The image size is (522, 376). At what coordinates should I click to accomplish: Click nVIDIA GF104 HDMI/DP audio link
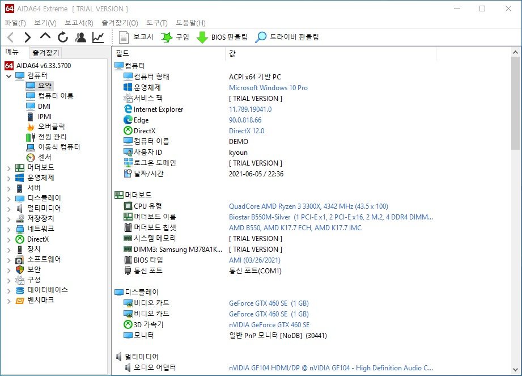click(x=331, y=368)
